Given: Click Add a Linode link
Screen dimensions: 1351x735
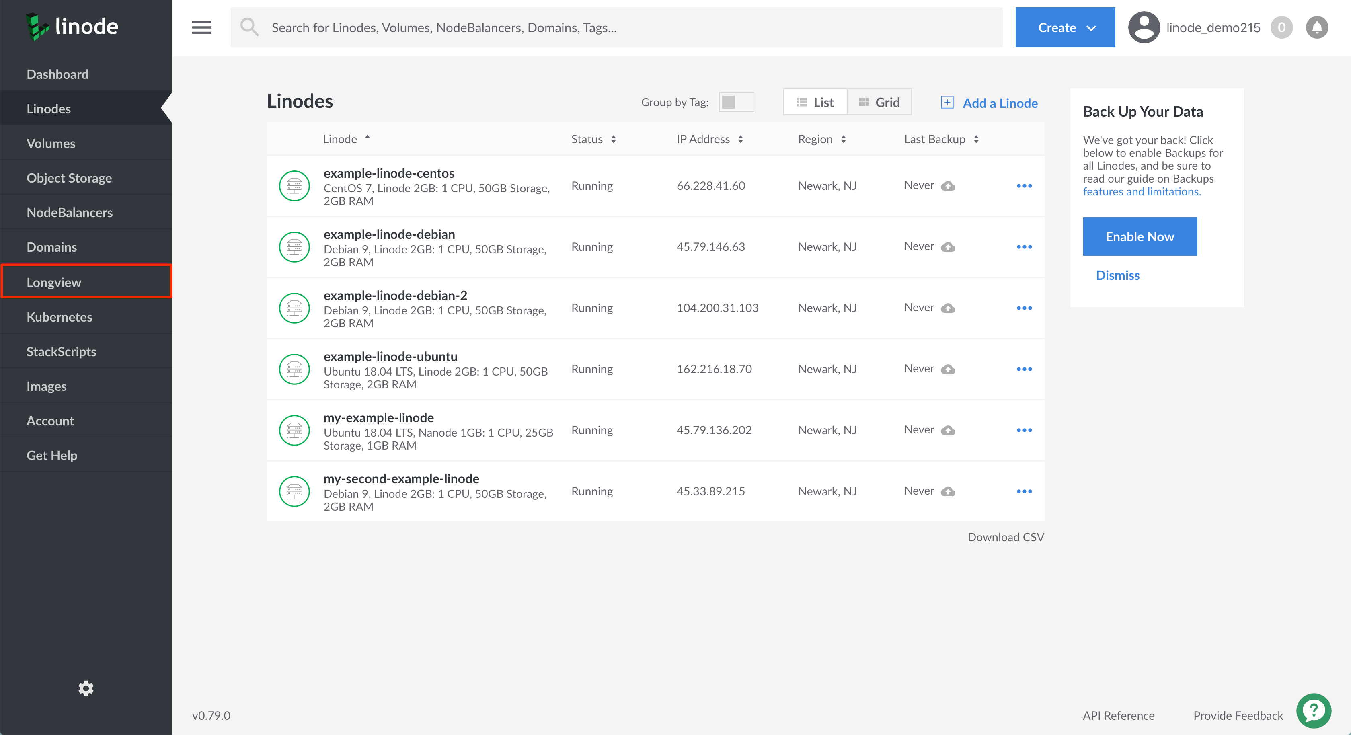Looking at the screenshot, I should [1000, 103].
